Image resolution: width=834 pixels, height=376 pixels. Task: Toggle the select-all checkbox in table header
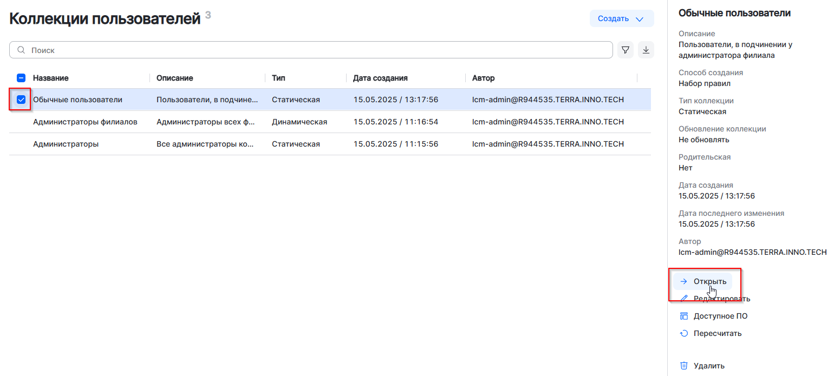click(20, 78)
